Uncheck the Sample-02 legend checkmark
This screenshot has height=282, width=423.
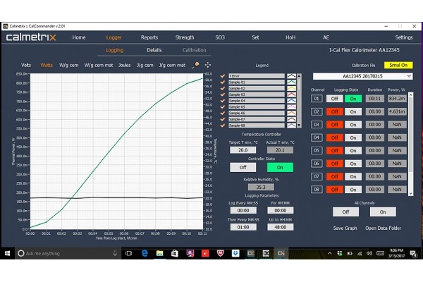click(223, 88)
